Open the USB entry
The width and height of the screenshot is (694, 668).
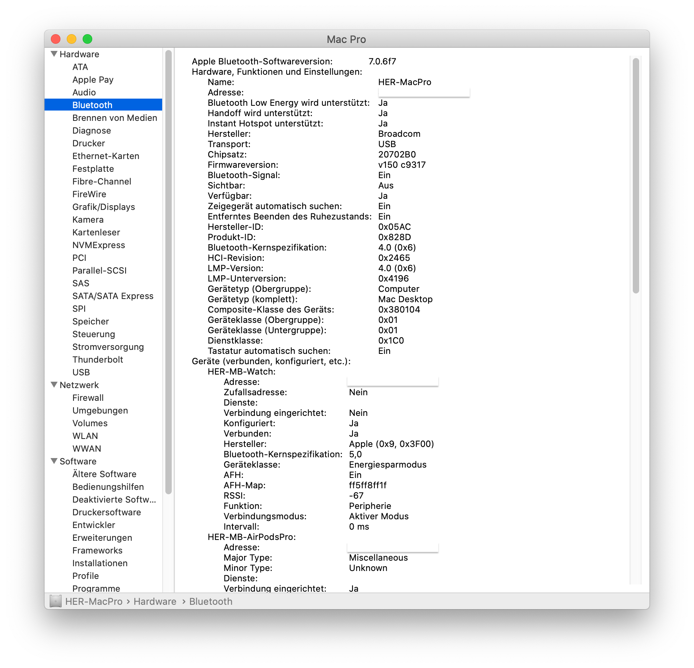tap(81, 372)
